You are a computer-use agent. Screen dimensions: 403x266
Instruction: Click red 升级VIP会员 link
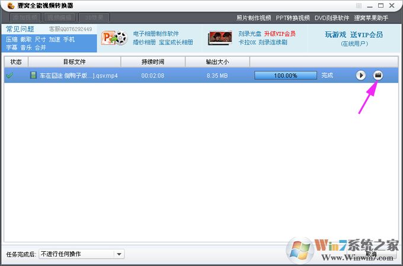(x=280, y=34)
